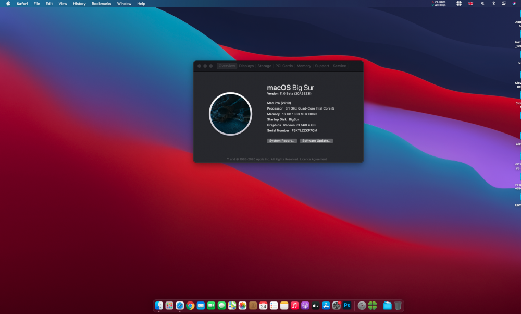521x314 pixels.
Task: Launch Apple TV app from Dock
Action: click(316, 305)
